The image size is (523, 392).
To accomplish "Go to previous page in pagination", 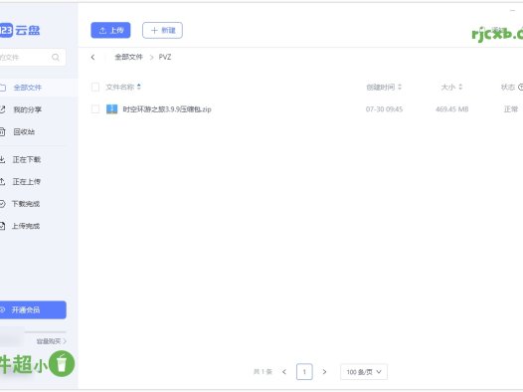I will (x=284, y=372).
